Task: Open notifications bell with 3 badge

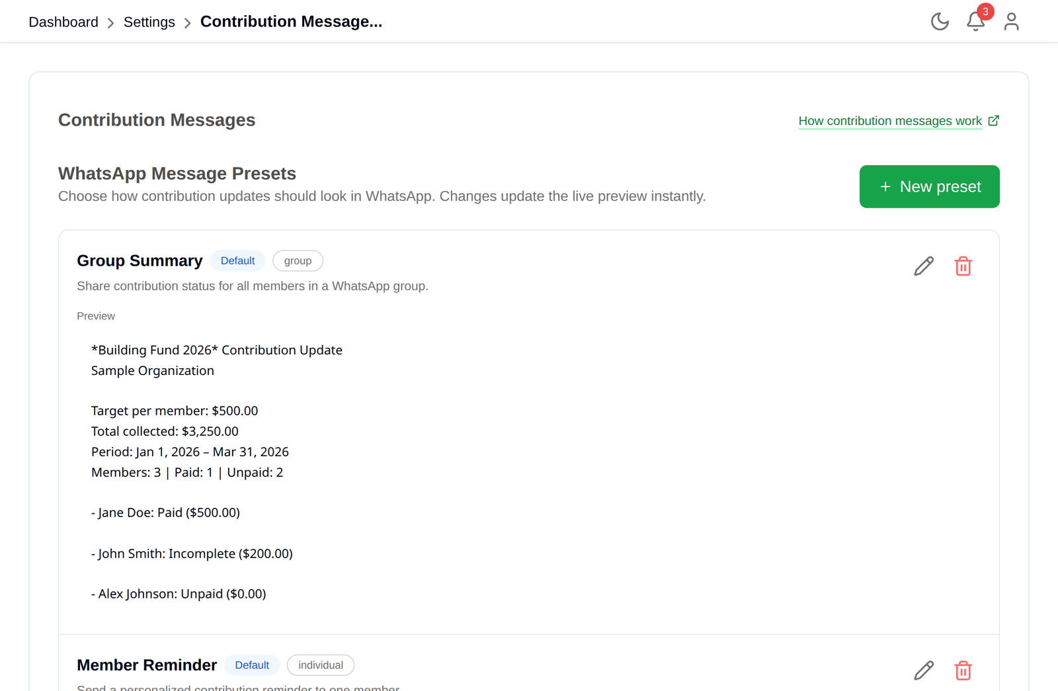Action: pyautogui.click(x=976, y=20)
